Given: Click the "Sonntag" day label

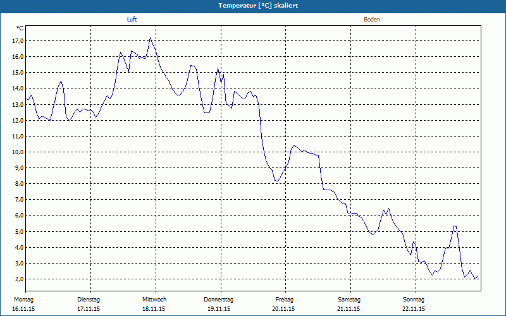Looking at the screenshot, I should 414,300.
